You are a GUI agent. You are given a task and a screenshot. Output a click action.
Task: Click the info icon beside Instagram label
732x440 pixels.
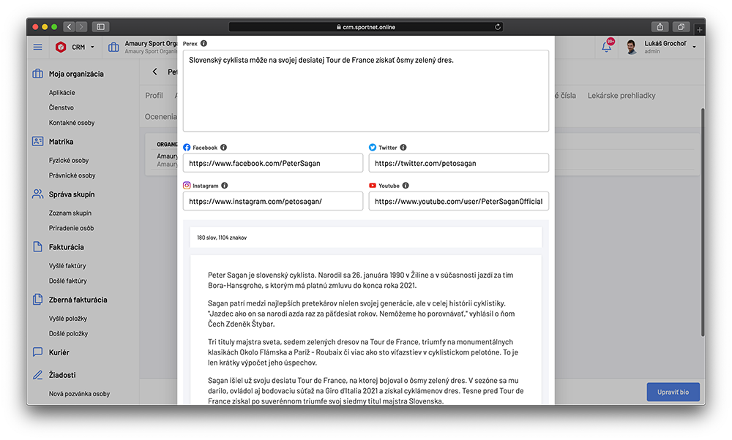click(225, 186)
